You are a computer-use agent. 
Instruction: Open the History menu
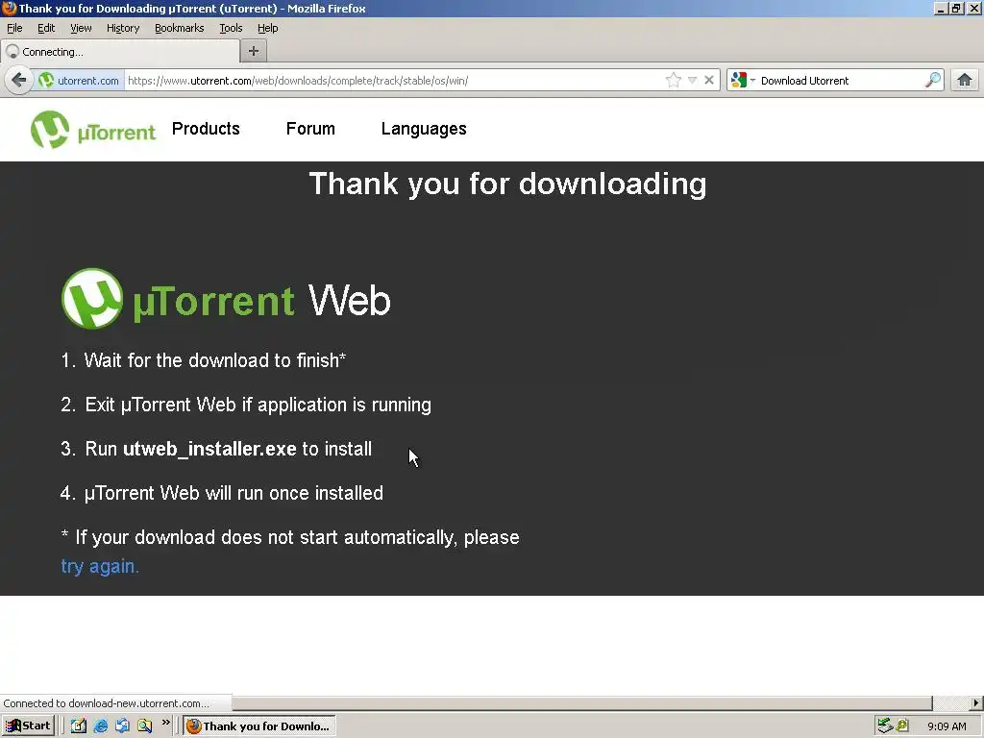click(123, 28)
